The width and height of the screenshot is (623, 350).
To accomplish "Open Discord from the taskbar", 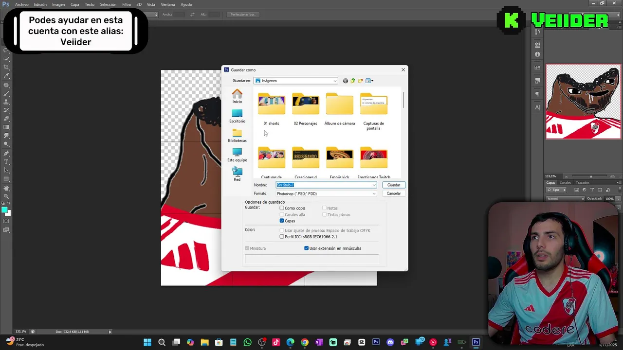I will click(x=390, y=342).
